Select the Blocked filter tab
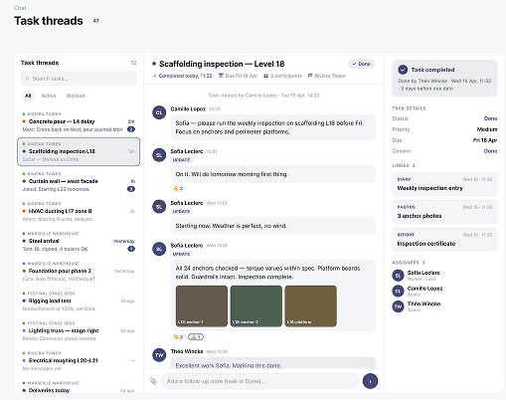The height and width of the screenshot is (400, 506). (x=76, y=96)
